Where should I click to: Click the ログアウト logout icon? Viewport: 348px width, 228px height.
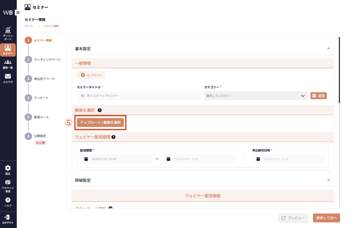coord(8,217)
